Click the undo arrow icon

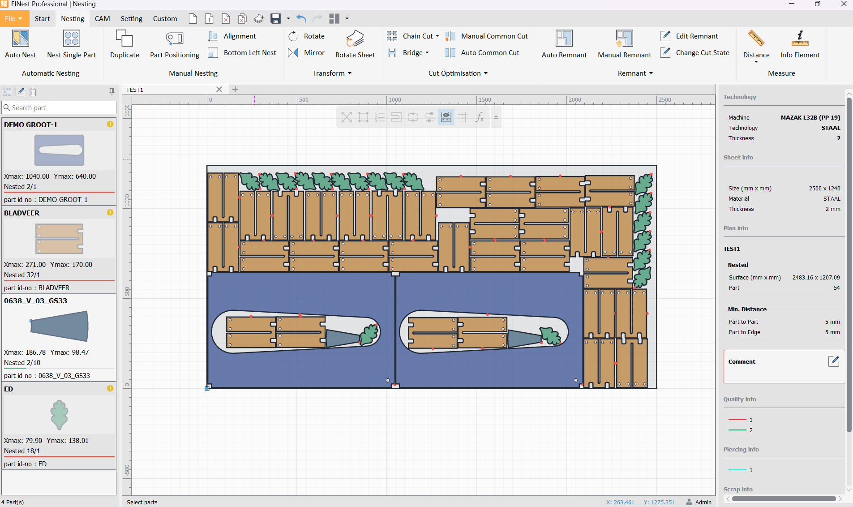point(301,18)
